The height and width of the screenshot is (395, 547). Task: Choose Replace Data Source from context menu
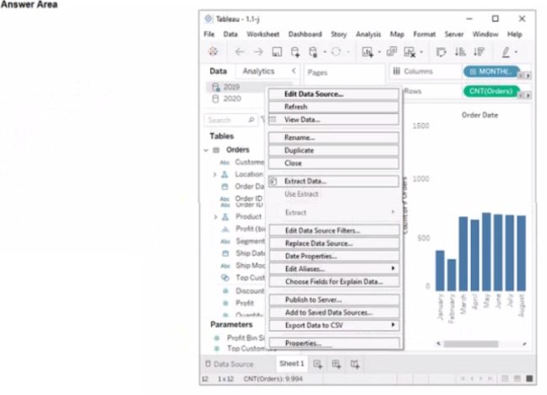click(334, 244)
